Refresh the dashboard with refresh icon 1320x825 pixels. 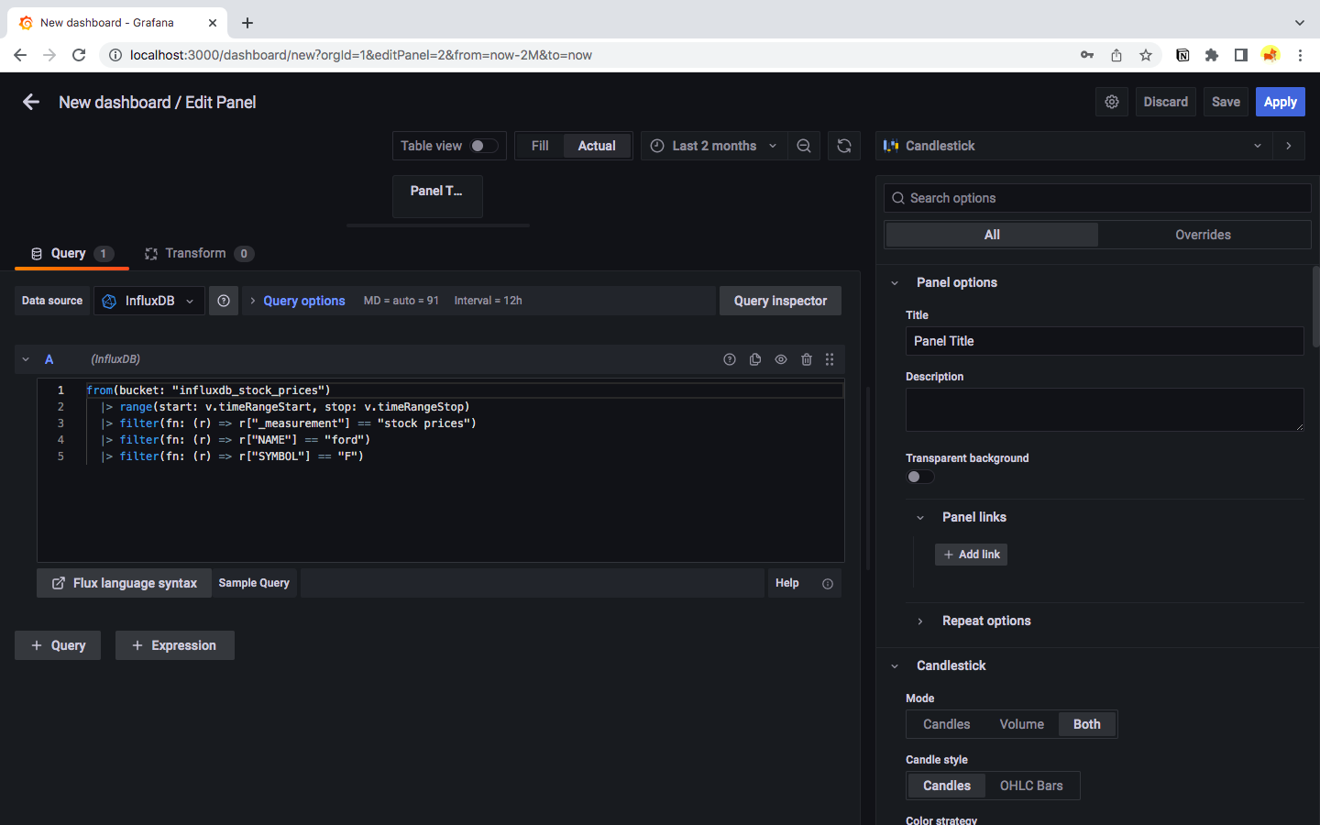tap(844, 146)
